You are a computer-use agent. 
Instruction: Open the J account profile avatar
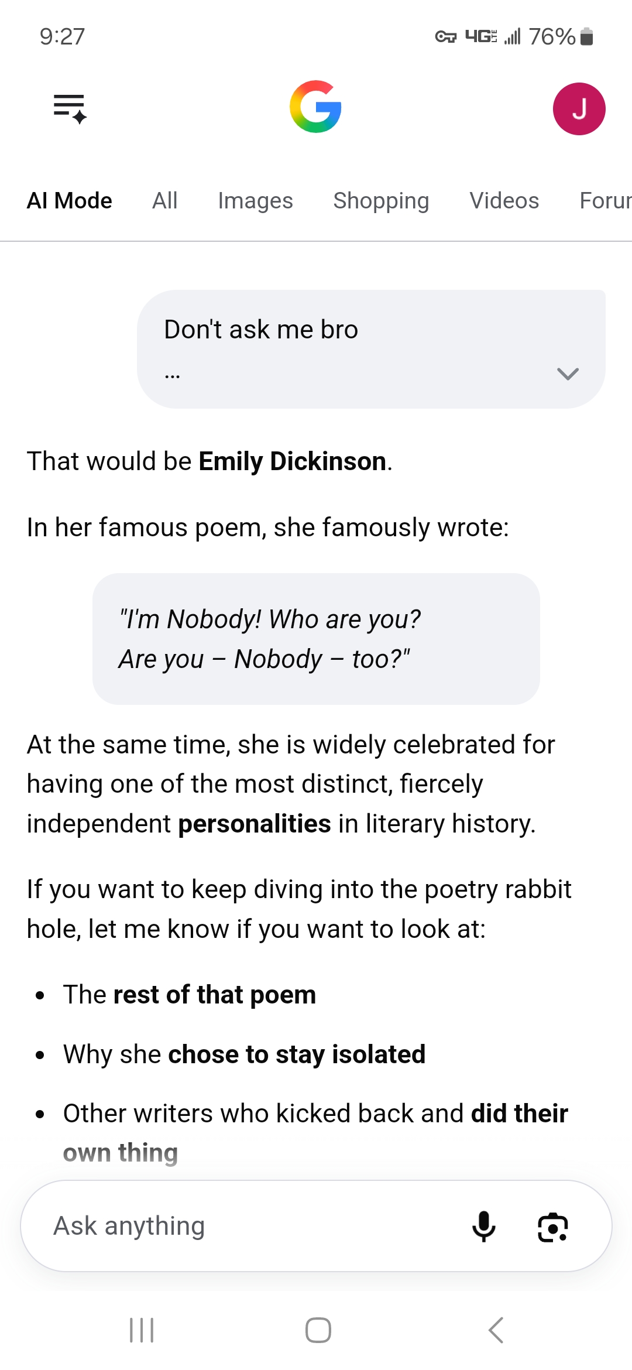tap(579, 109)
